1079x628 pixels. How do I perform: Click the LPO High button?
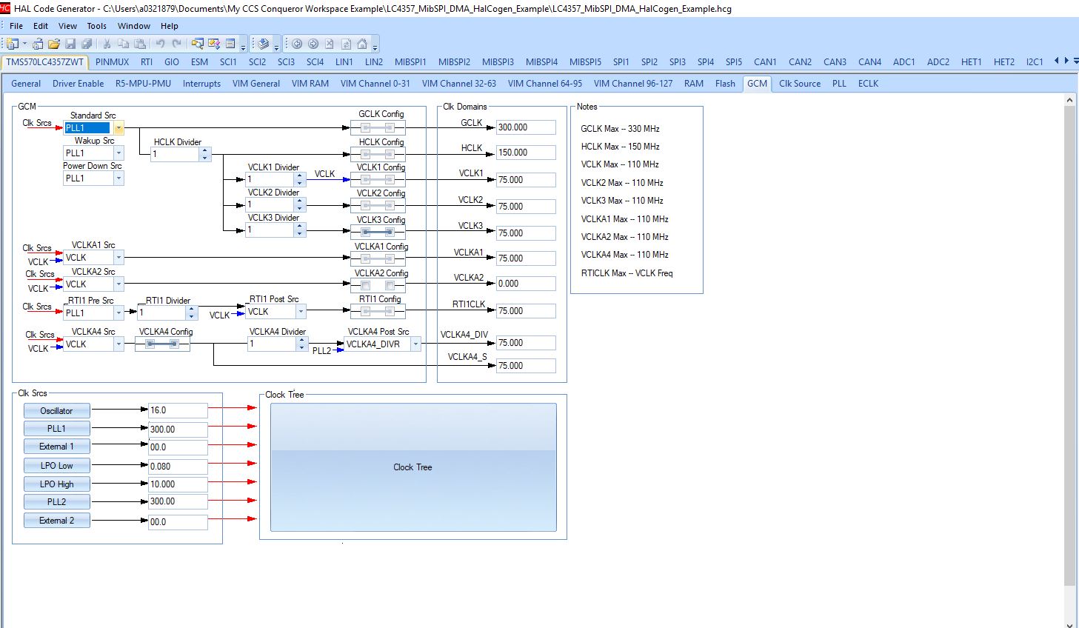[57, 484]
